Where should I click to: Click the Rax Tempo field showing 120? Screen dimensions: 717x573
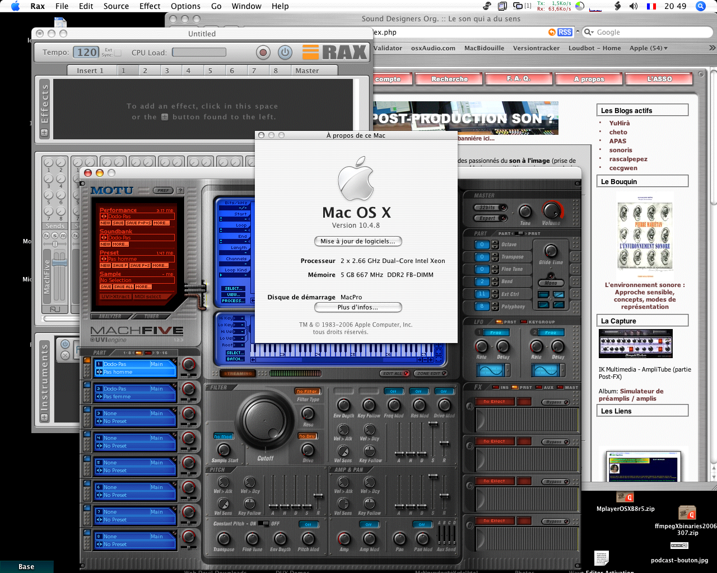(x=87, y=53)
